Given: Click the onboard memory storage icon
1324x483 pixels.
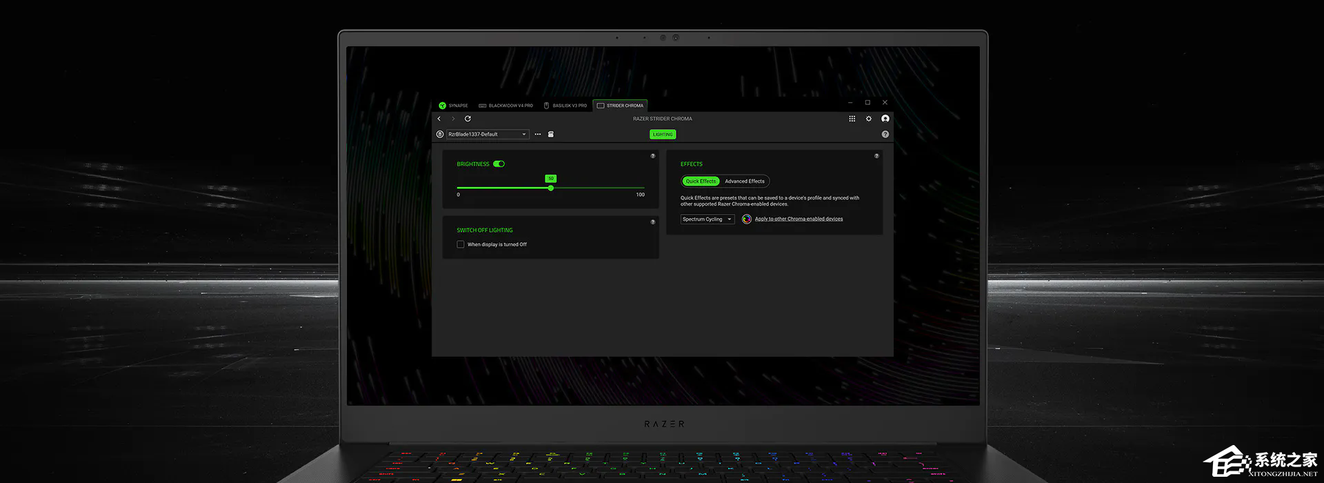Looking at the screenshot, I should [551, 135].
